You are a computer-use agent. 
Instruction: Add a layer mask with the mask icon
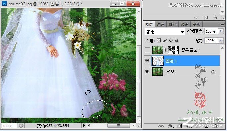[x=179, y=126]
